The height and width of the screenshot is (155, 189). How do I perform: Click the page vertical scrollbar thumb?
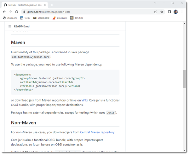click(x=184, y=79)
